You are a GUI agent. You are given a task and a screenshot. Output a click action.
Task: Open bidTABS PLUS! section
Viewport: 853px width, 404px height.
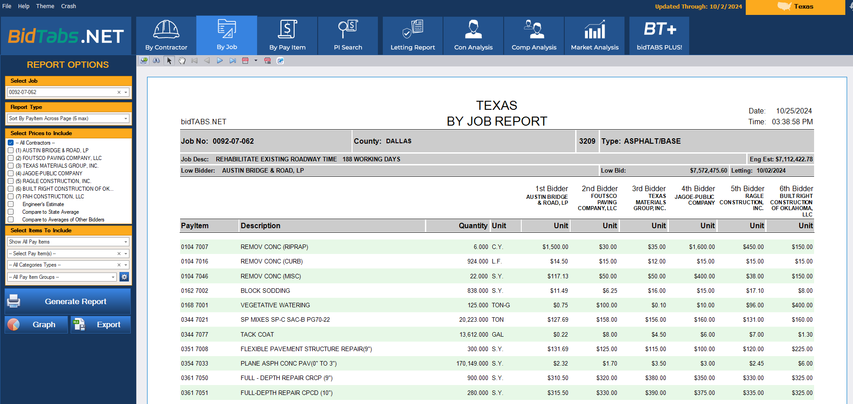click(659, 36)
